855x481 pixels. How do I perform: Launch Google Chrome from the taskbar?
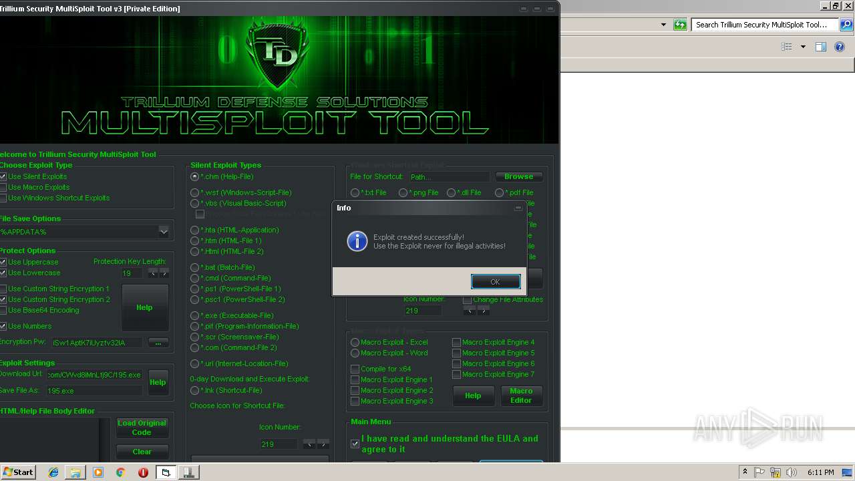(120, 472)
